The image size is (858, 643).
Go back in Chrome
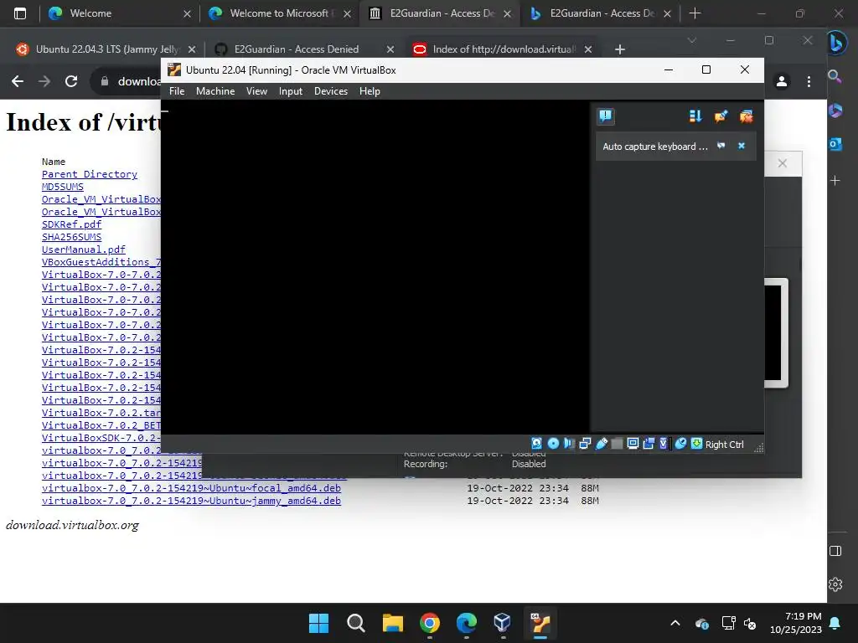[x=18, y=81]
